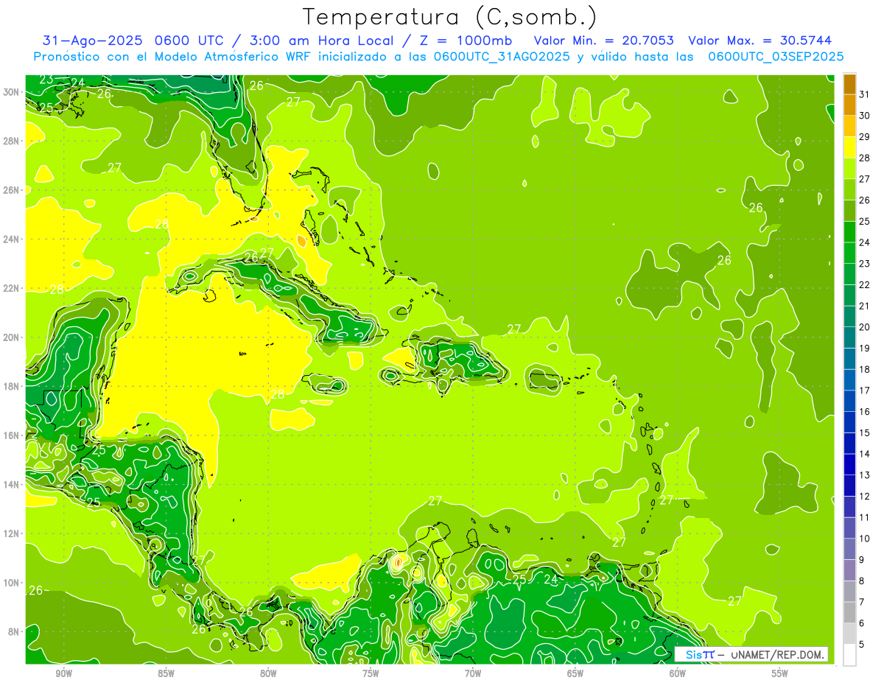Viewport: 884px width, 683px height.
Task: Click the '10' label on the color scale
Action: click(865, 539)
